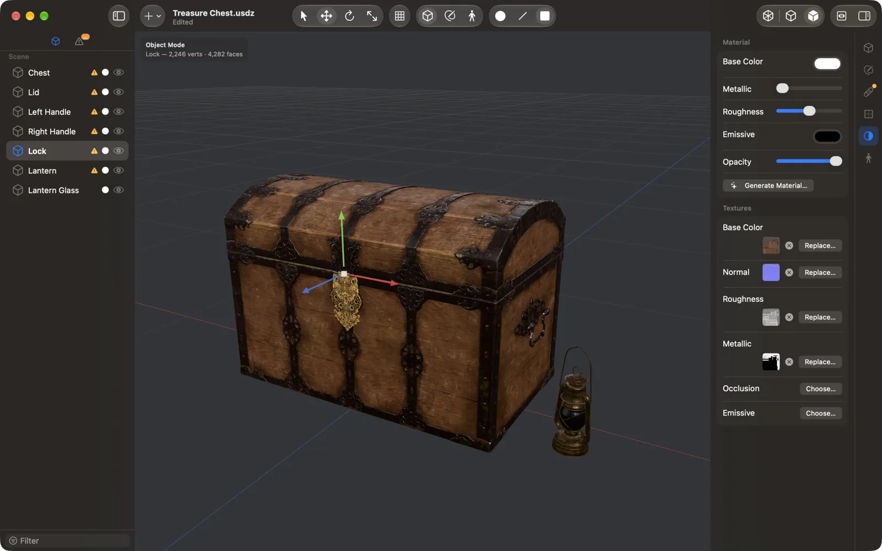Open the add object plus menu
This screenshot has width=882, height=551.
(x=152, y=16)
